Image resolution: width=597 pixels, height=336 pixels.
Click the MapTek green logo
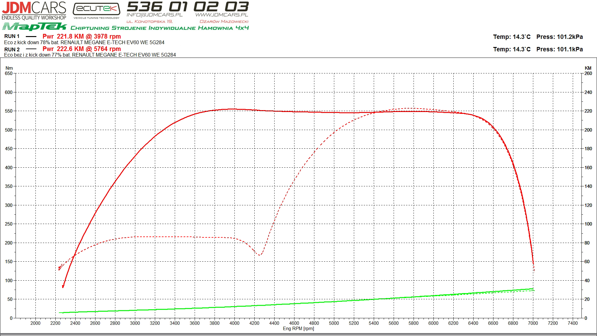pos(35,27)
